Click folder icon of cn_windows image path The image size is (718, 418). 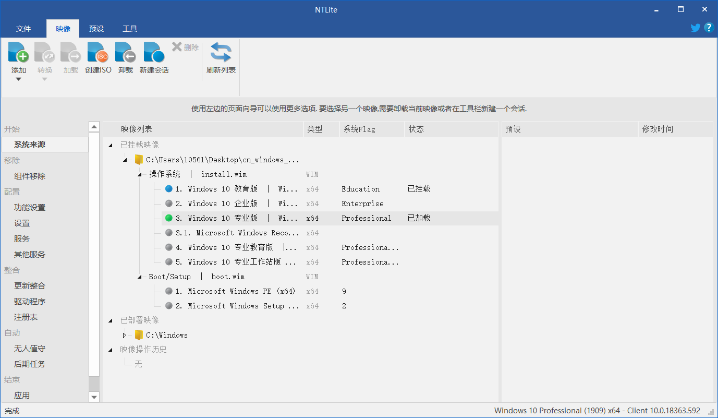click(x=139, y=160)
